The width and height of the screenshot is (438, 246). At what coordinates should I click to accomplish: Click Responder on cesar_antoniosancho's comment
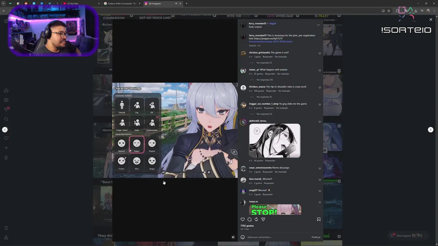point(268,172)
